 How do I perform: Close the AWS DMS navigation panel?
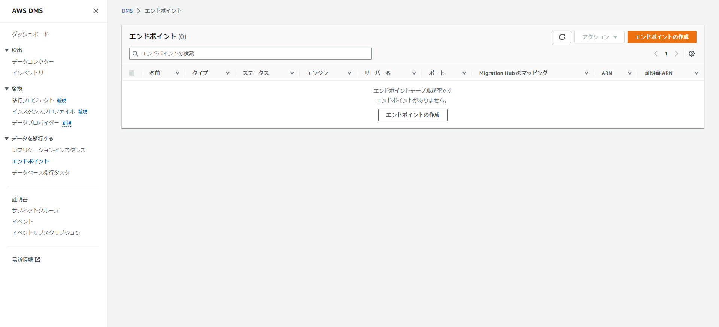pos(96,11)
